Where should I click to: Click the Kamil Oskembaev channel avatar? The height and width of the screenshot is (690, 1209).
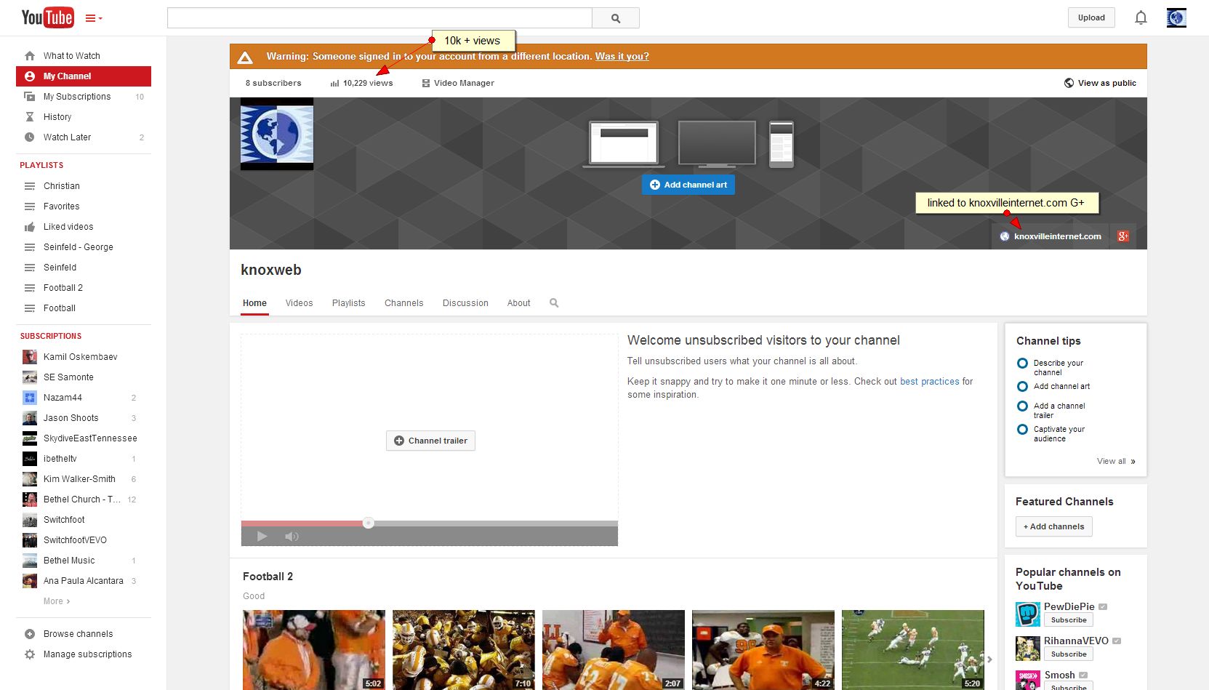coord(30,357)
